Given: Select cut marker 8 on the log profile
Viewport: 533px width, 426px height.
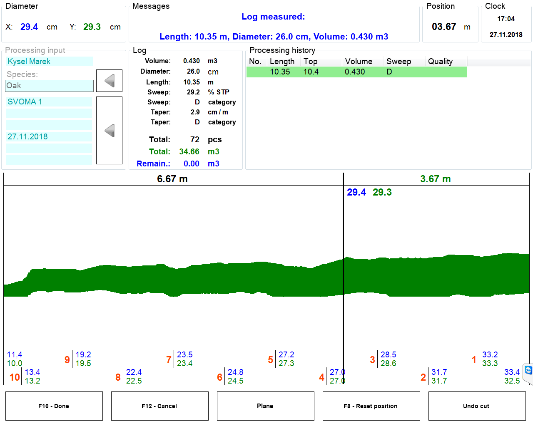Looking at the screenshot, I should point(118,377).
